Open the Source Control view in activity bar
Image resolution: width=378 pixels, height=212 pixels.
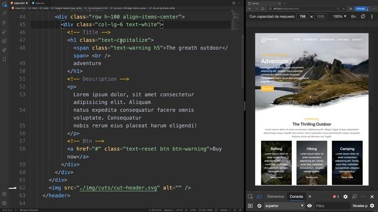pos(4,22)
